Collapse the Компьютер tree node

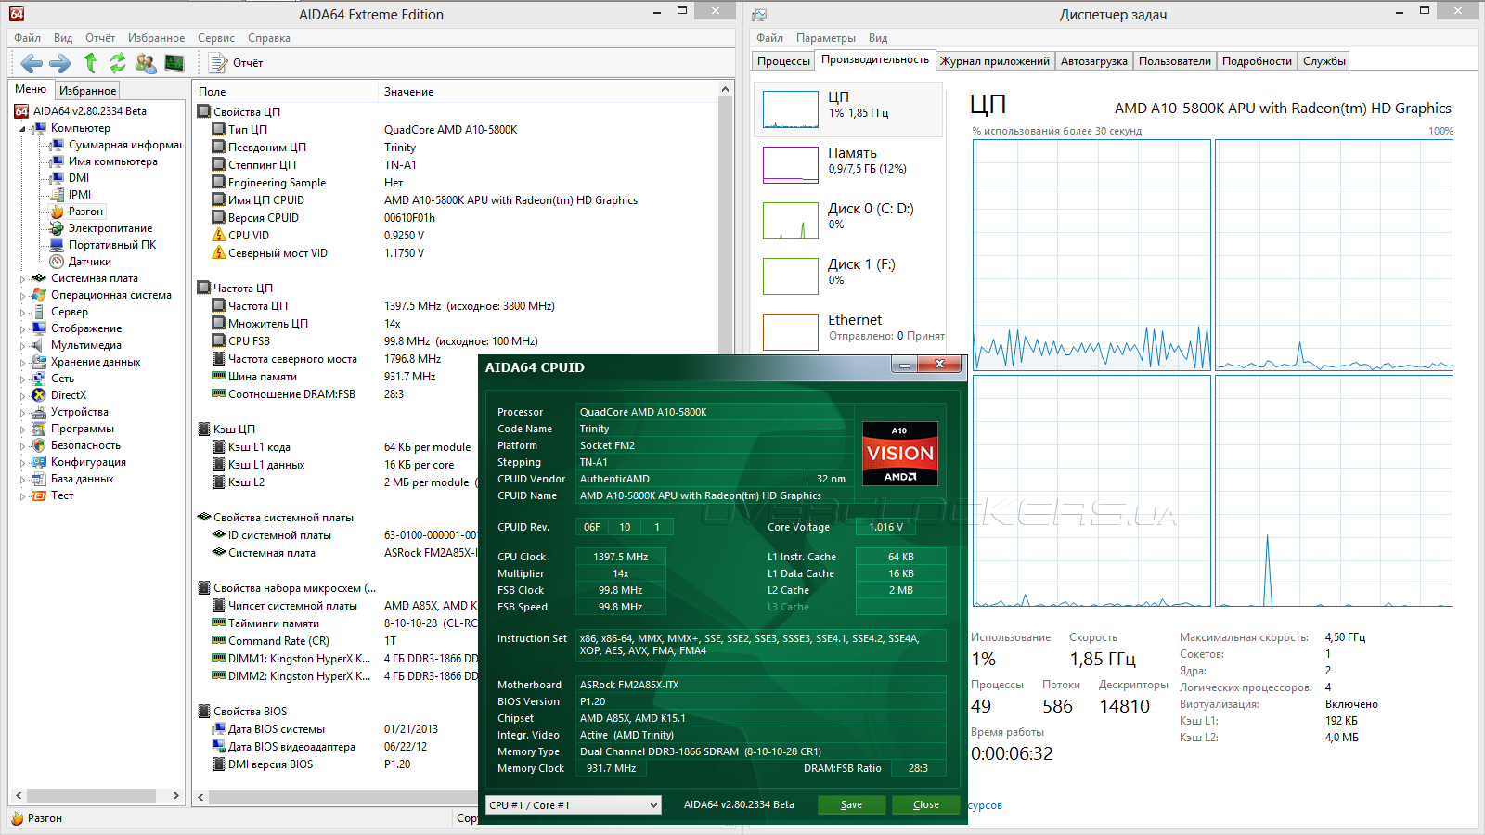pos(22,129)
